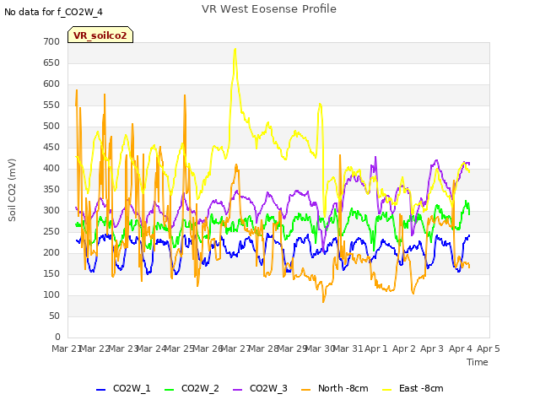The width and height of the screenshot is (540, 405).
Task: Click the CO2W_3 legend label
Action: tap(268, 388)
